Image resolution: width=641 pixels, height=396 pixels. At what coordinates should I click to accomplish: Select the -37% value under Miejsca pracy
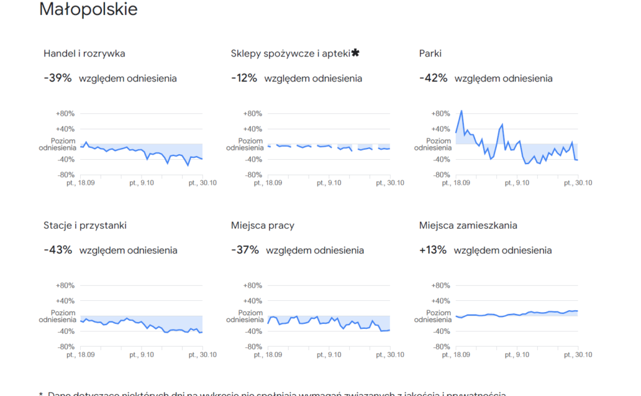pos(245,250)
